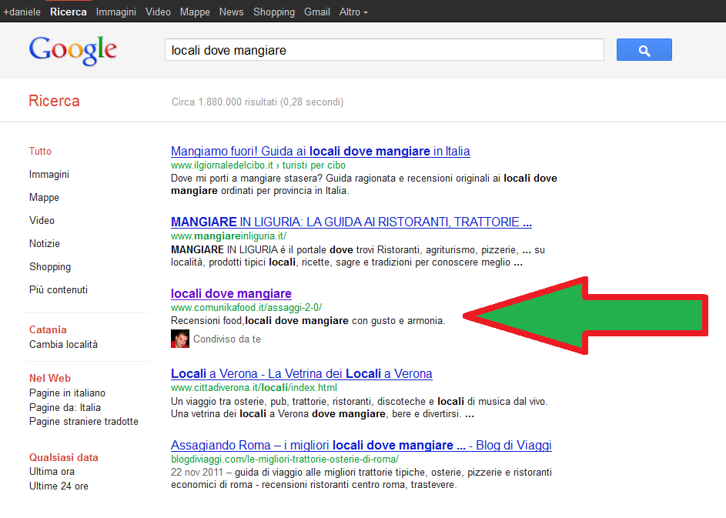This screenshot has height=518, width=726.
Task: Go to Immagini in the top bar
Action: coord(116,12)
